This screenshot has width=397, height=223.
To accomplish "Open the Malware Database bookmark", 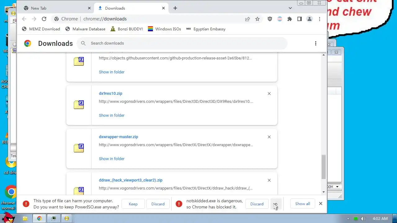I will pyautogui.click(x=85, y=29).
